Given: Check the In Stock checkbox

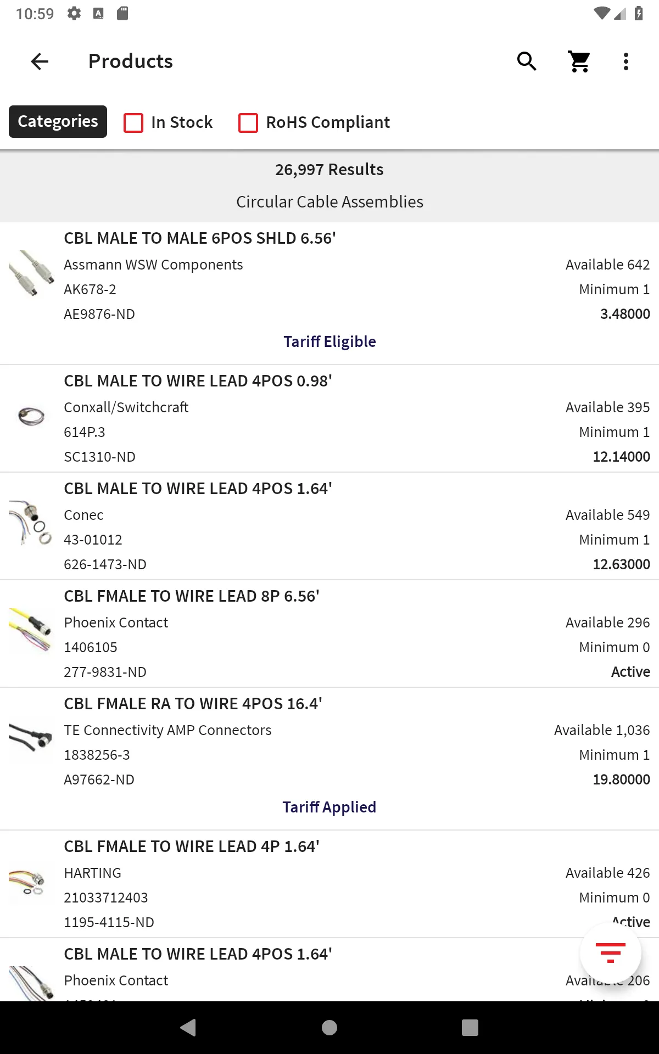Looking at the screenshot, I should pos(133,122).
